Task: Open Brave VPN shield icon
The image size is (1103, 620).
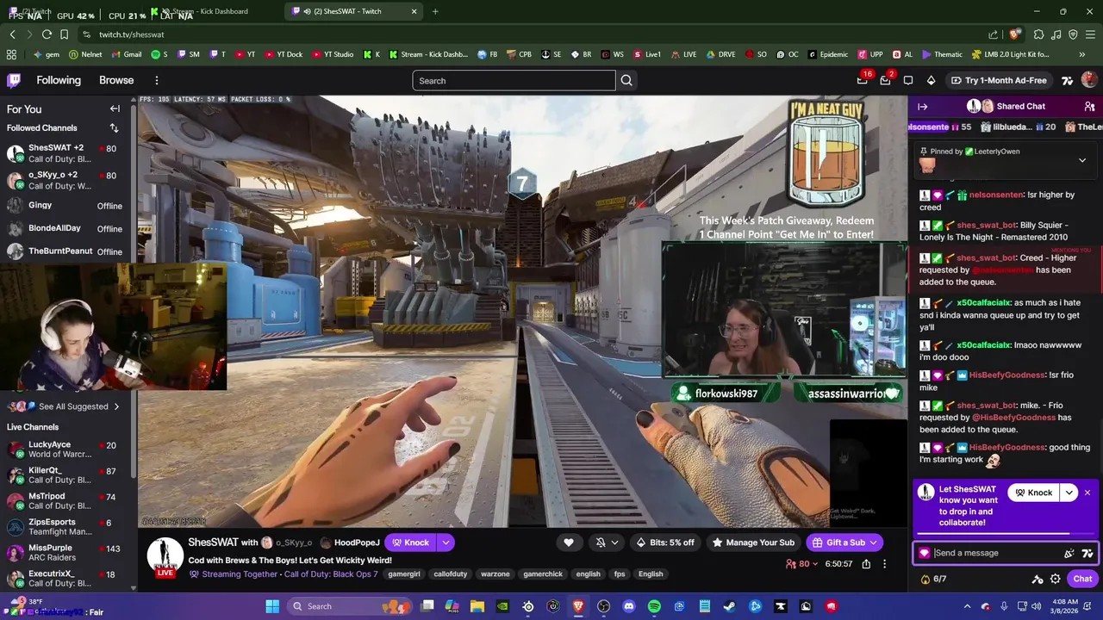Action: click(1073, 34)
